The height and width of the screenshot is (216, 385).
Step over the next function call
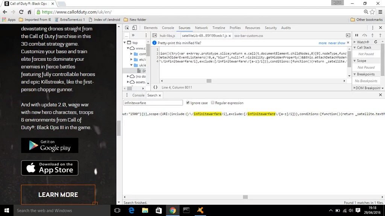click(364, 35)
